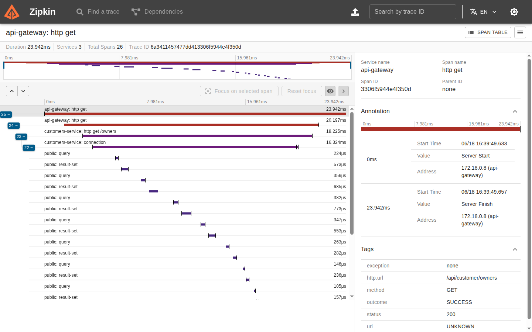Click the Span ID 3306f5944e4f350d
The height and width of the screenshot is (332, 532).
pos(386,89)
